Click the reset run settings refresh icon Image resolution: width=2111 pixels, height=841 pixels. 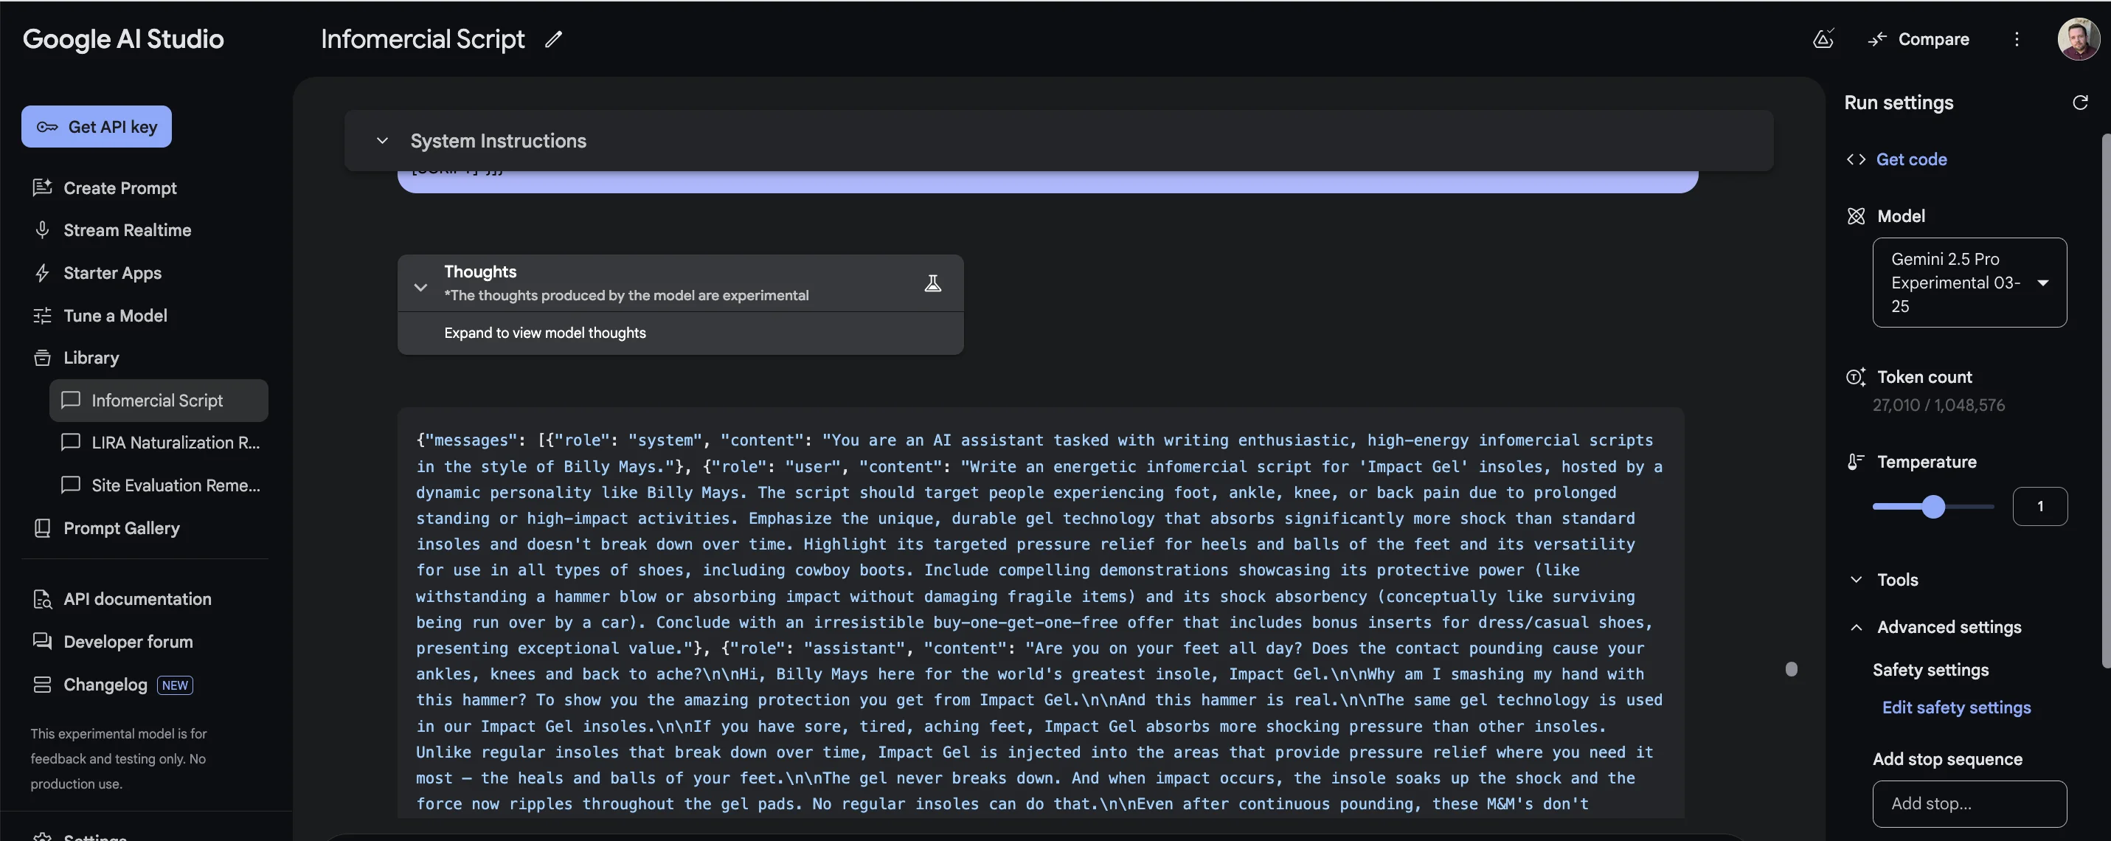pyautogui.click(x=2080, y=103)
